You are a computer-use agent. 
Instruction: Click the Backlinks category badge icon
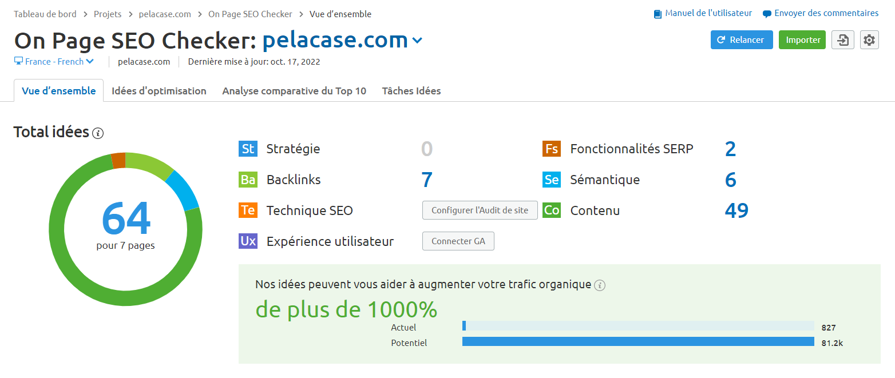247,180
